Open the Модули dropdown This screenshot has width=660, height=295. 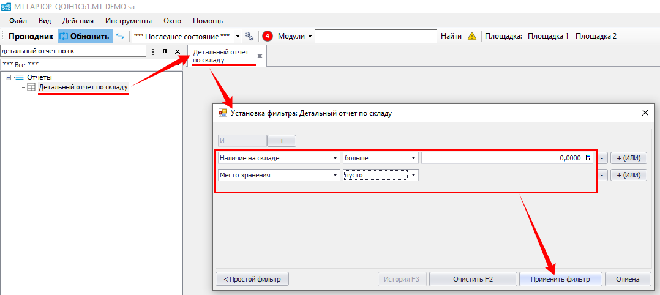[x=294, y=36]
